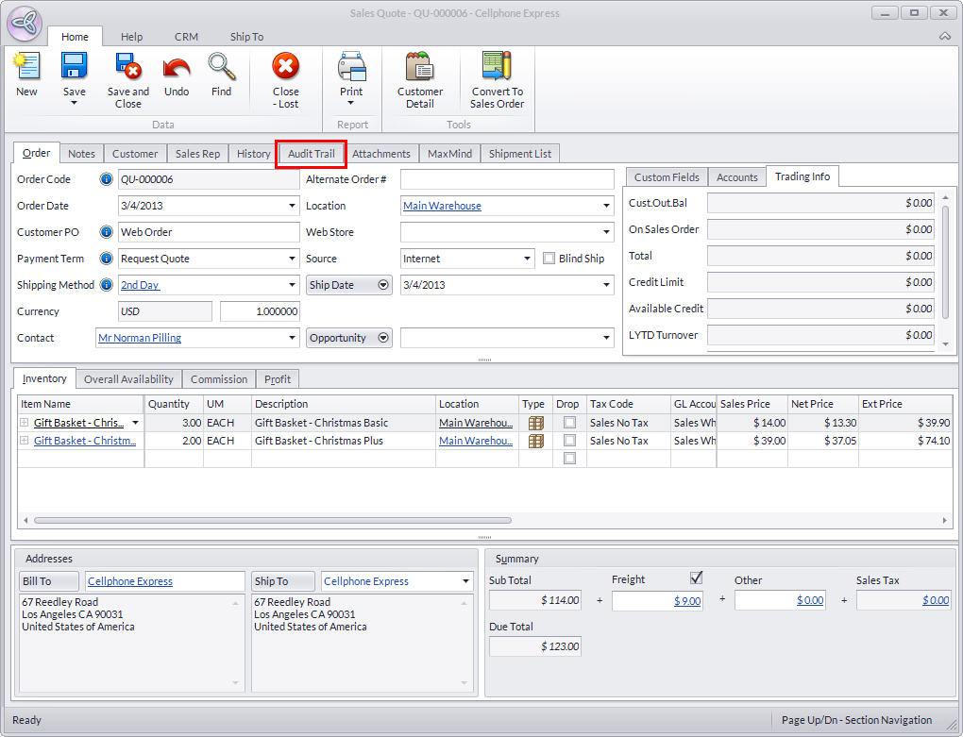The image size is (963, 737).
Task: Expand the Source dropdown list
Action: tap(527, 259)
